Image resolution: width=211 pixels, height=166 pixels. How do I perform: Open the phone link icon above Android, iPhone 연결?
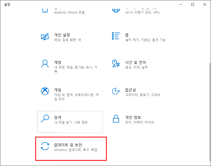pos(45,10)
